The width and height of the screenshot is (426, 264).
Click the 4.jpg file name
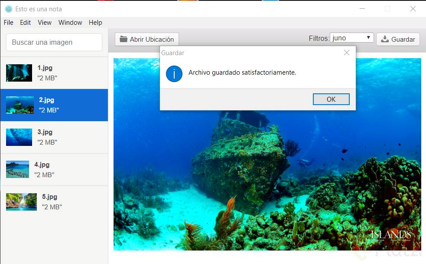point(42,165)
